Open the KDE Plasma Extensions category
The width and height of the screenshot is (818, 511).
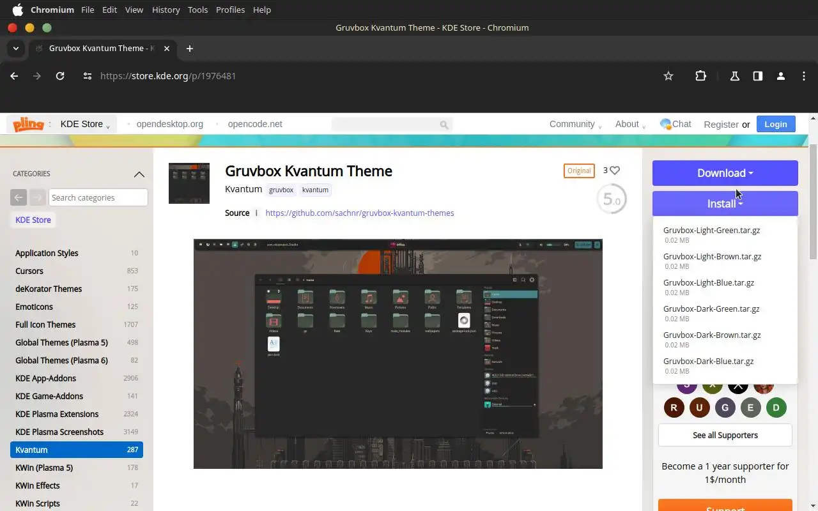point(77,414)
